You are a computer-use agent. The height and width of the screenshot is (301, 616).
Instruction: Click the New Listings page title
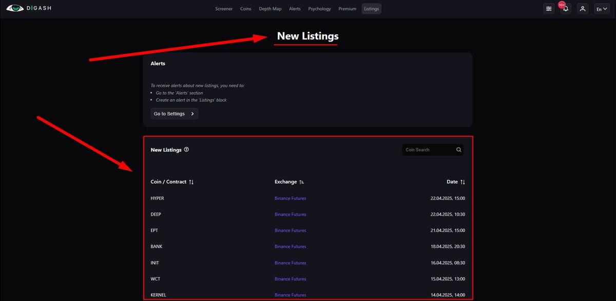tap(308, 36)
